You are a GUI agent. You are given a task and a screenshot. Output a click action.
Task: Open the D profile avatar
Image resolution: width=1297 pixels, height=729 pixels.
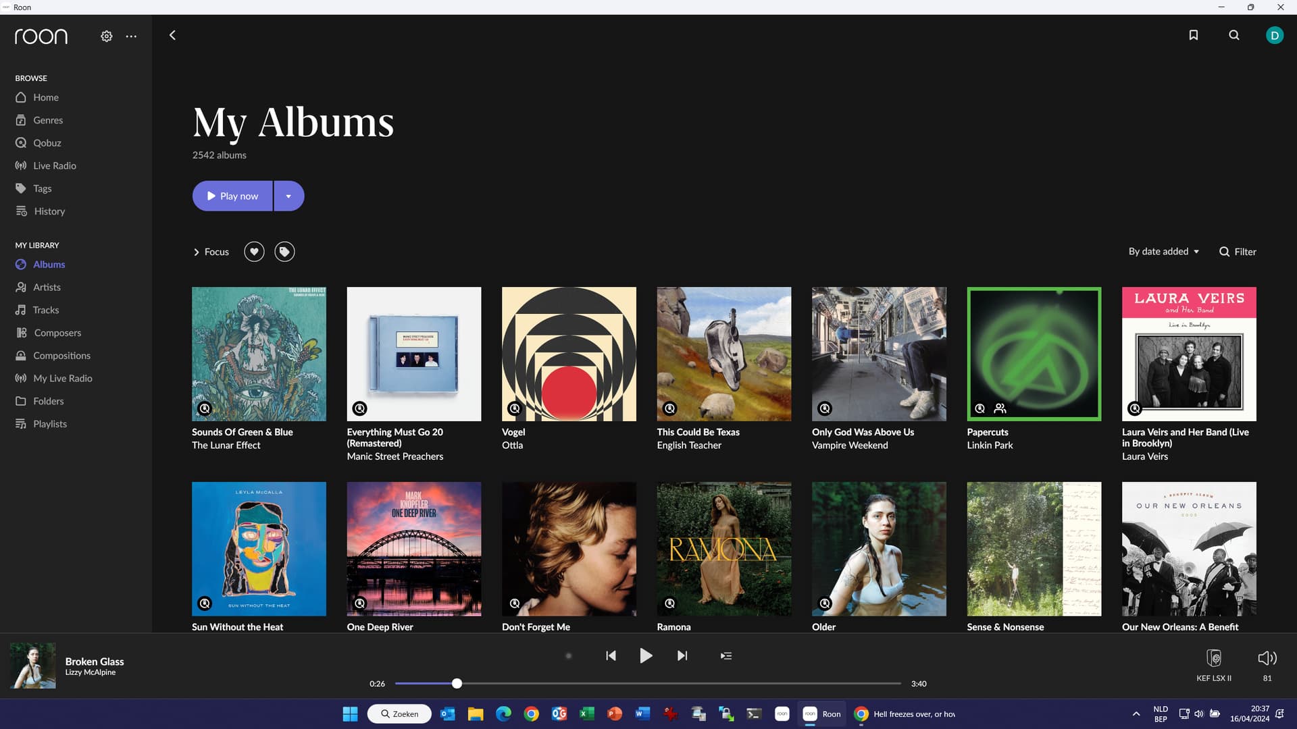coord(1275,35)
